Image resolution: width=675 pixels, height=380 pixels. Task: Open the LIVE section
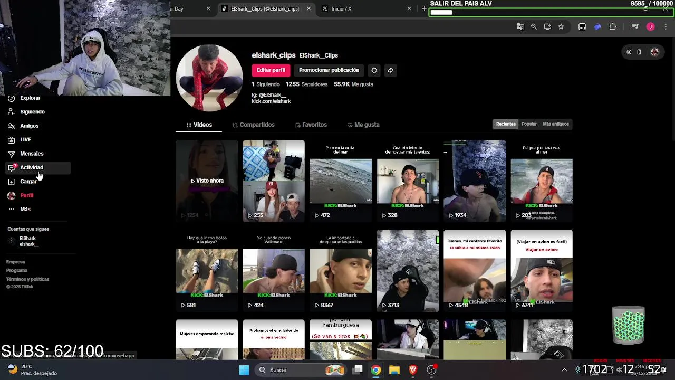pyautogui.click(x=25, y=140)
